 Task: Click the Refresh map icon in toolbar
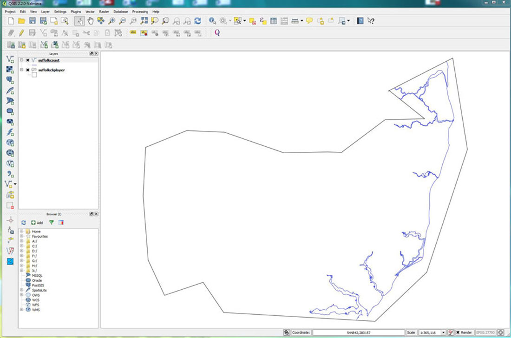197,21
